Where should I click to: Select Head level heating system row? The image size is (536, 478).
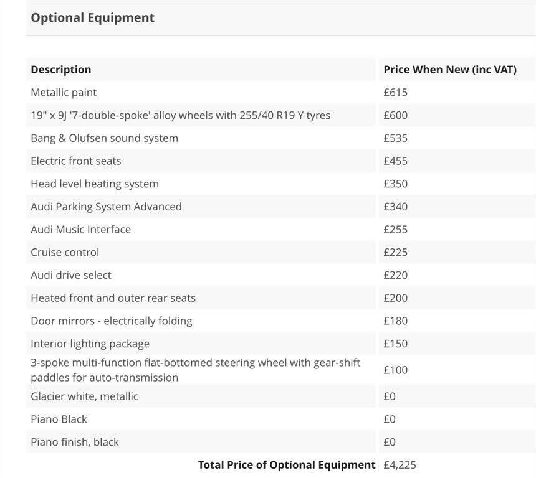(x=94, y=184)
